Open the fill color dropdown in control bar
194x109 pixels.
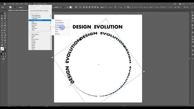click(x=12, y=7)
